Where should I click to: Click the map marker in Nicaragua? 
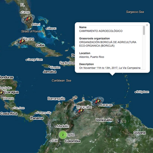click(2, 93)
